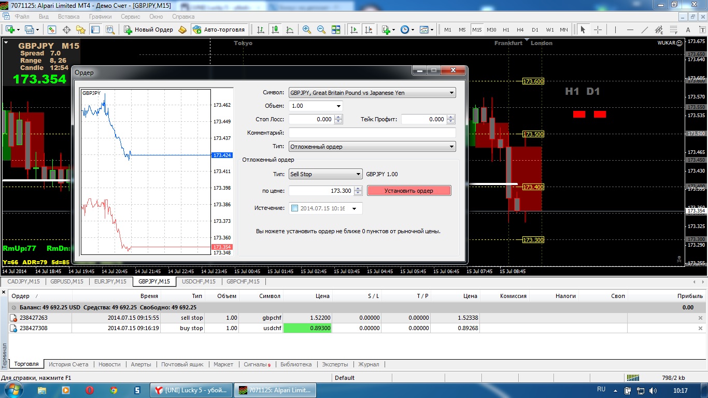Click the Комментарий input field
This screenshot has width=708, height=398.
(372, 133)
